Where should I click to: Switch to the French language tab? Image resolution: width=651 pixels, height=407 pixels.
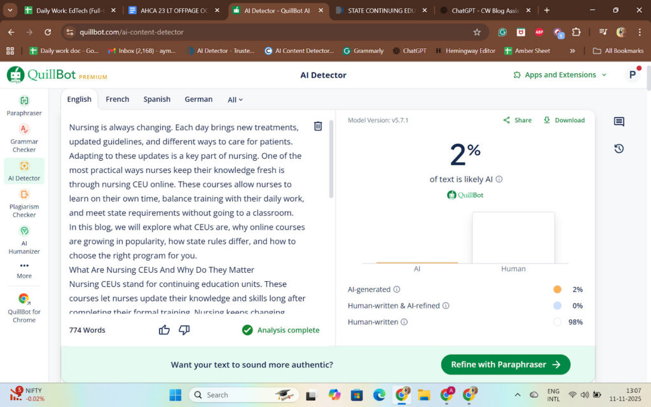coord(117,99)
